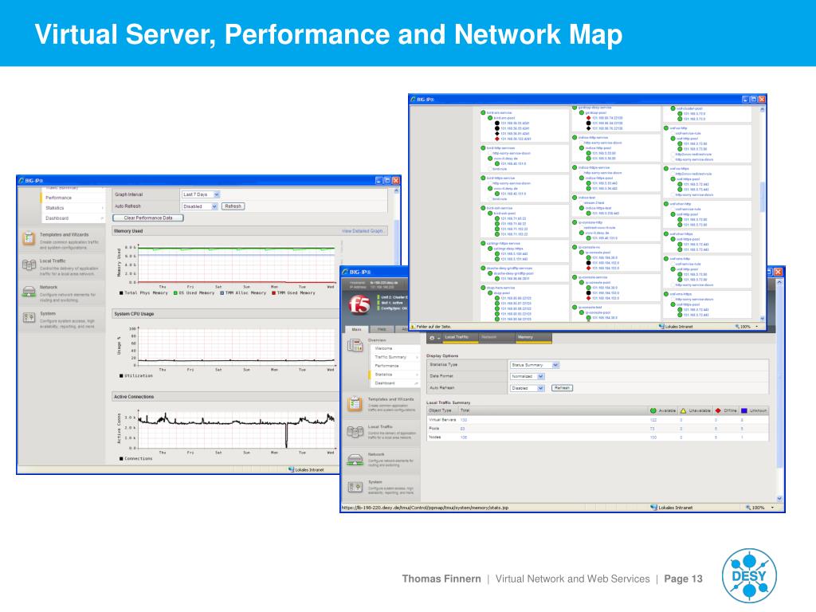Select Performance menu item in performance window
816x612 pixels.
[58, 198]
